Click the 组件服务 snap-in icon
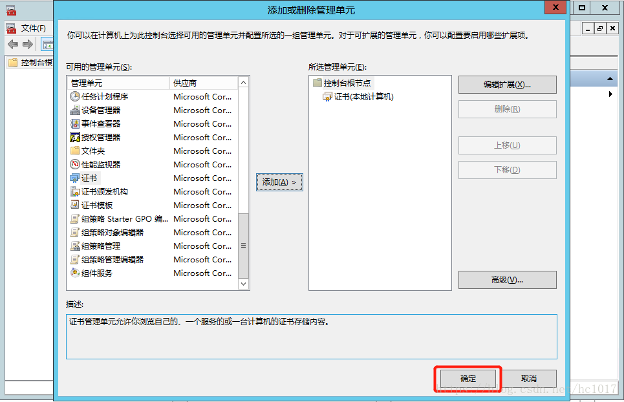The height and width of the screenshot is (402, 624). click(x=75, y=273)
